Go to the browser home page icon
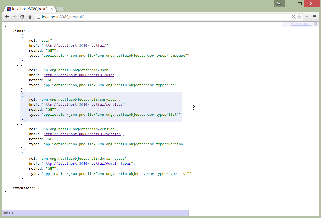This screenshot has width=321, height=218. pos(30,17)
